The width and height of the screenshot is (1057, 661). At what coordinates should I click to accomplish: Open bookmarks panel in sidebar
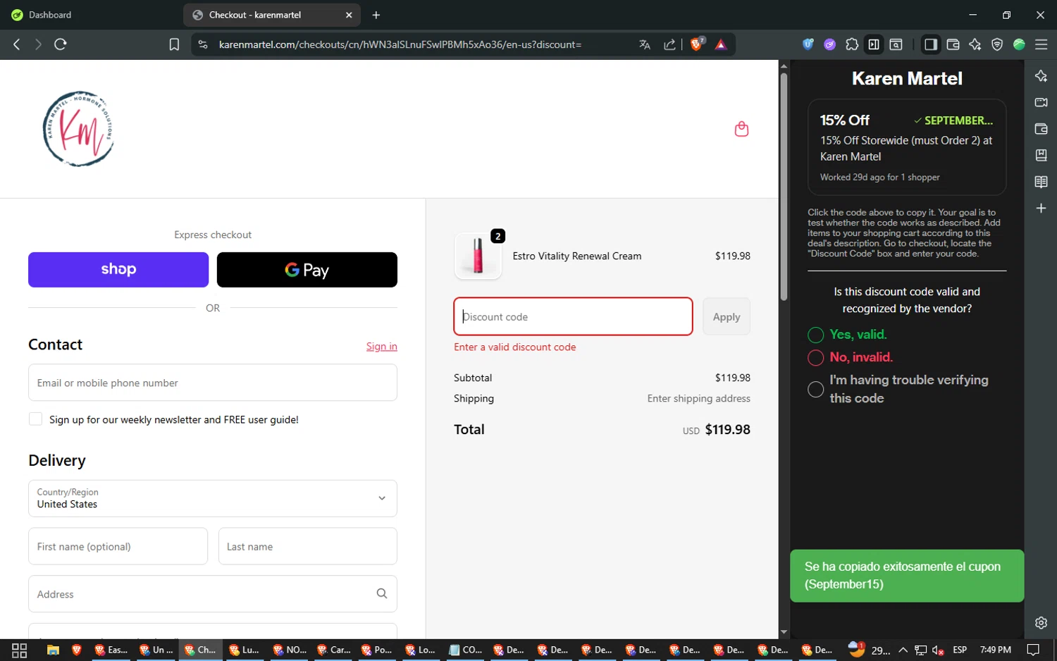coord(1041,155)
